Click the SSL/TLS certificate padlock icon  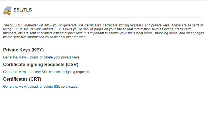pos(7,10)
